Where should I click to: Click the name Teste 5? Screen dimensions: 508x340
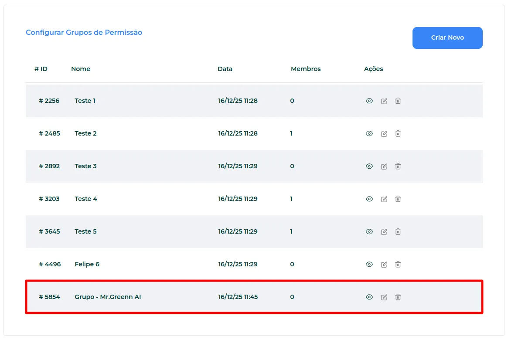pyautogui.click(x=85, y=231)
